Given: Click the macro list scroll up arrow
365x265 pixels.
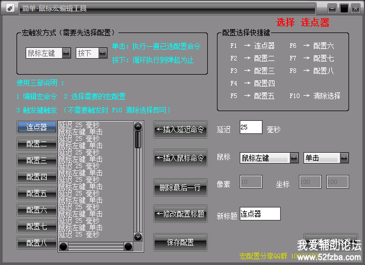Looking at the screenshot, I should [x=138, y=126].
